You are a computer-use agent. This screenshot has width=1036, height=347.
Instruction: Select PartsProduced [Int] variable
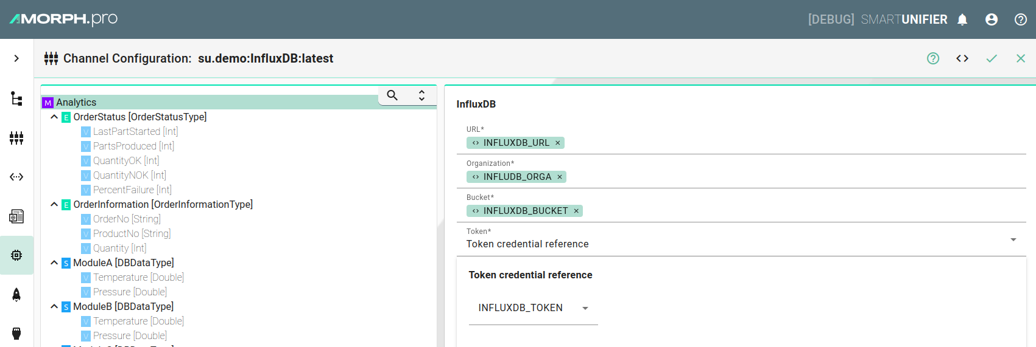(x=133, y=146)
